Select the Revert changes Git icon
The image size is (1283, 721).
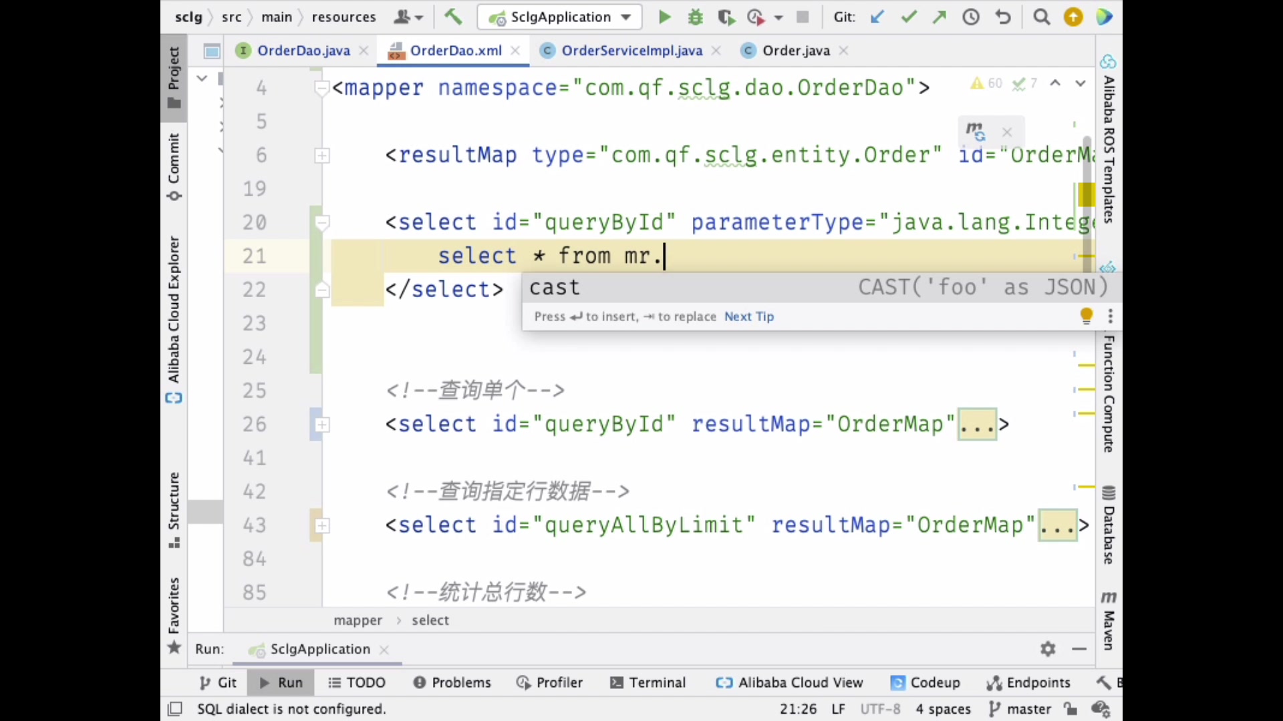(1004, 17)
